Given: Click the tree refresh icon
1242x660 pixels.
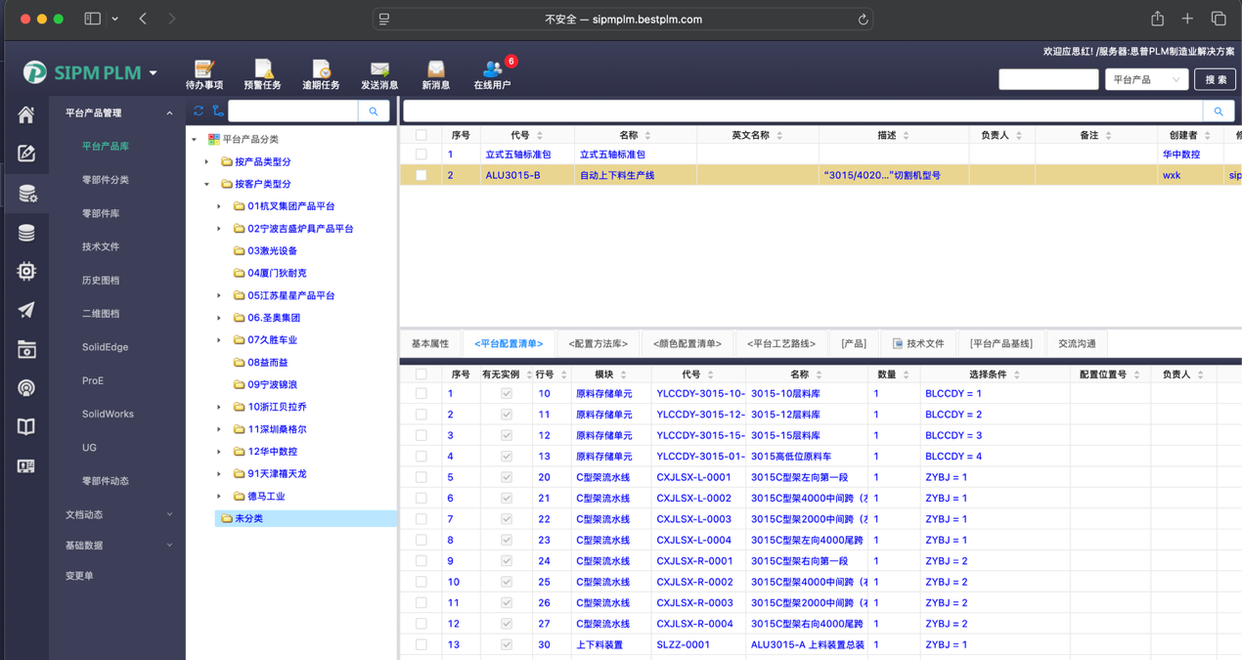Looking at the screenshot, I should tap(199, 111).
